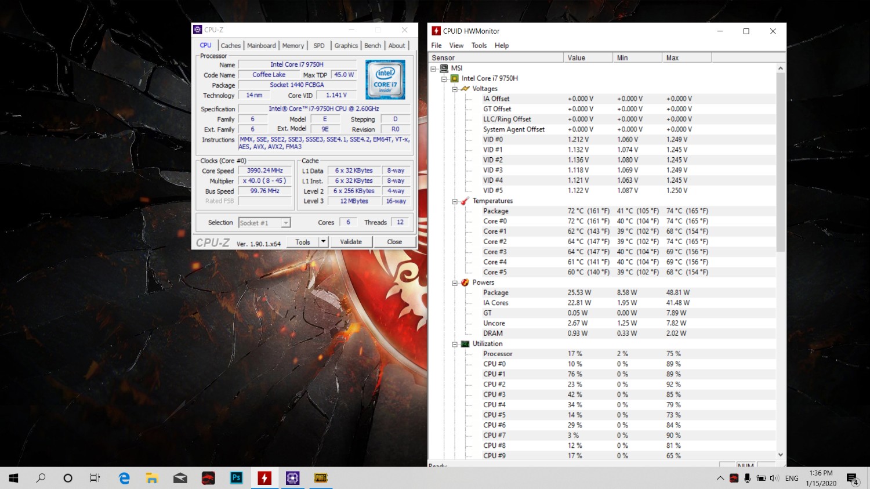Open the volume tray icon
This screenshot has width=870, height=489.
774,479
